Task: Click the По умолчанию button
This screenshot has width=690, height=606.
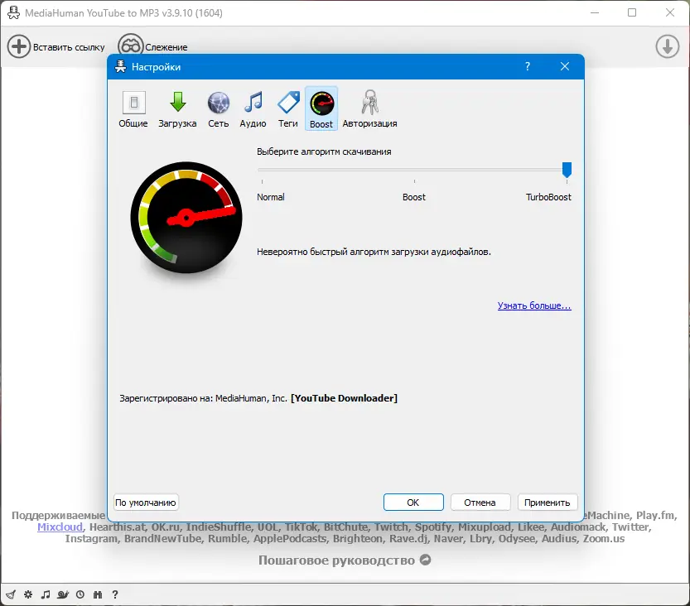Action: (x=146, y=503)
